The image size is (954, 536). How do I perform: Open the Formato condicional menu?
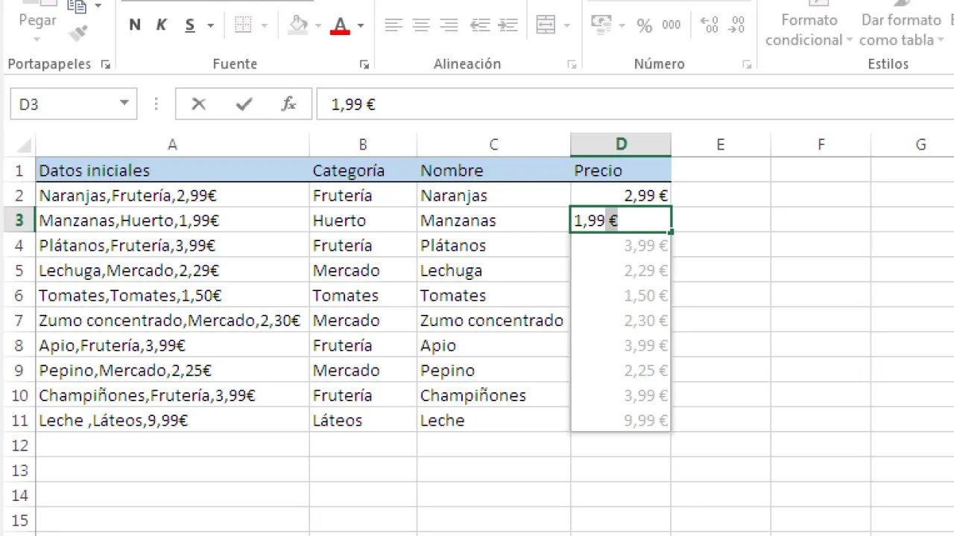[809, 30]
